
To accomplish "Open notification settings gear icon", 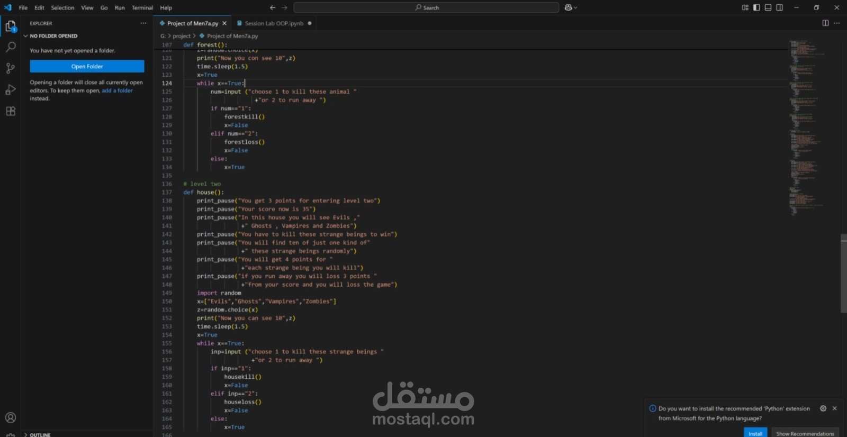I will click(823, 408).
